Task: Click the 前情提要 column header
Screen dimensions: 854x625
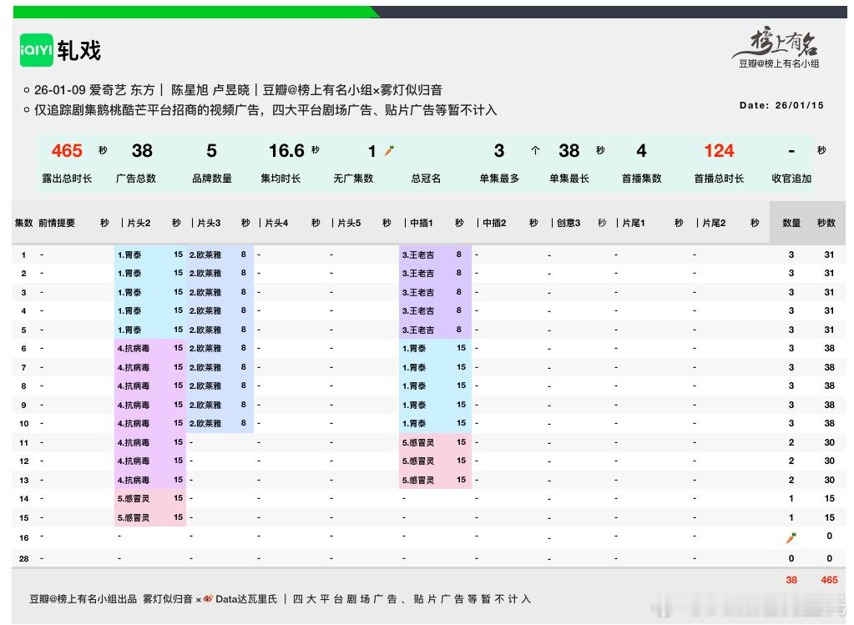Action: pos(57,223)
